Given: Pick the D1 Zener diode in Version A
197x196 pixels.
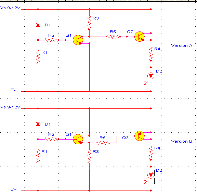Looking at the screenshot, I should 38,25.
